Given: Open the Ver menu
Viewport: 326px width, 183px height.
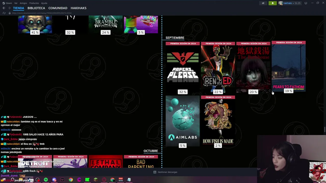Looking at the screenshot, I should (x=16, y=3).
